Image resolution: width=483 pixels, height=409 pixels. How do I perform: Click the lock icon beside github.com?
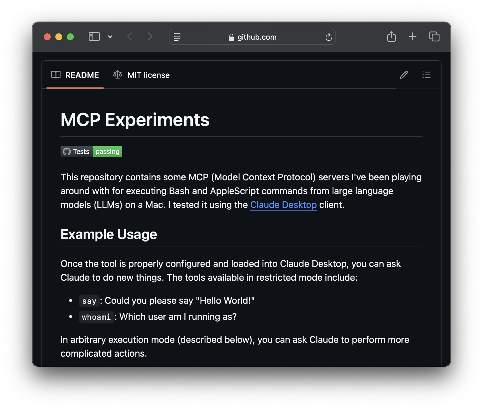click(231, 37)
